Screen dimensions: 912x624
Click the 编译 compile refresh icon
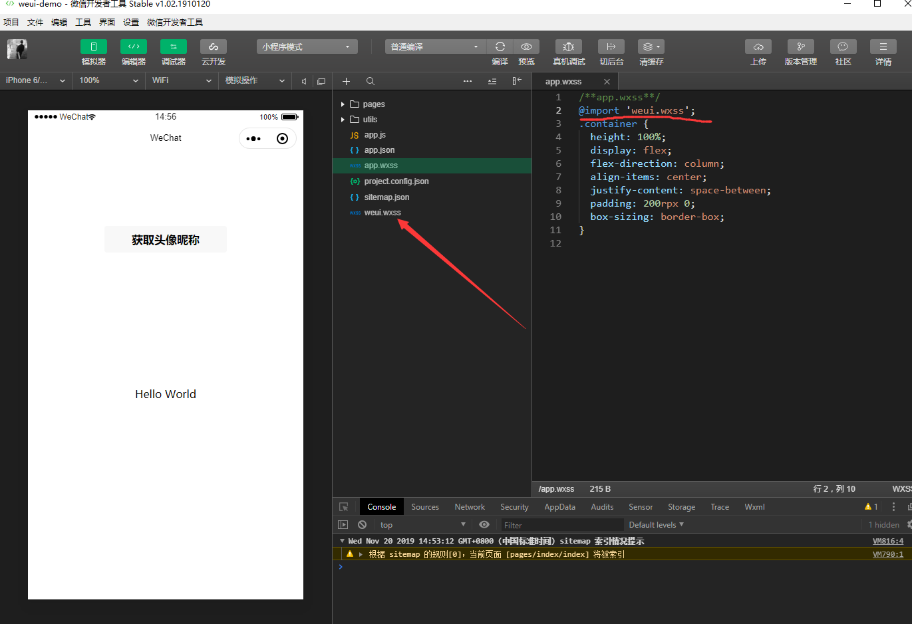point(500,47)
